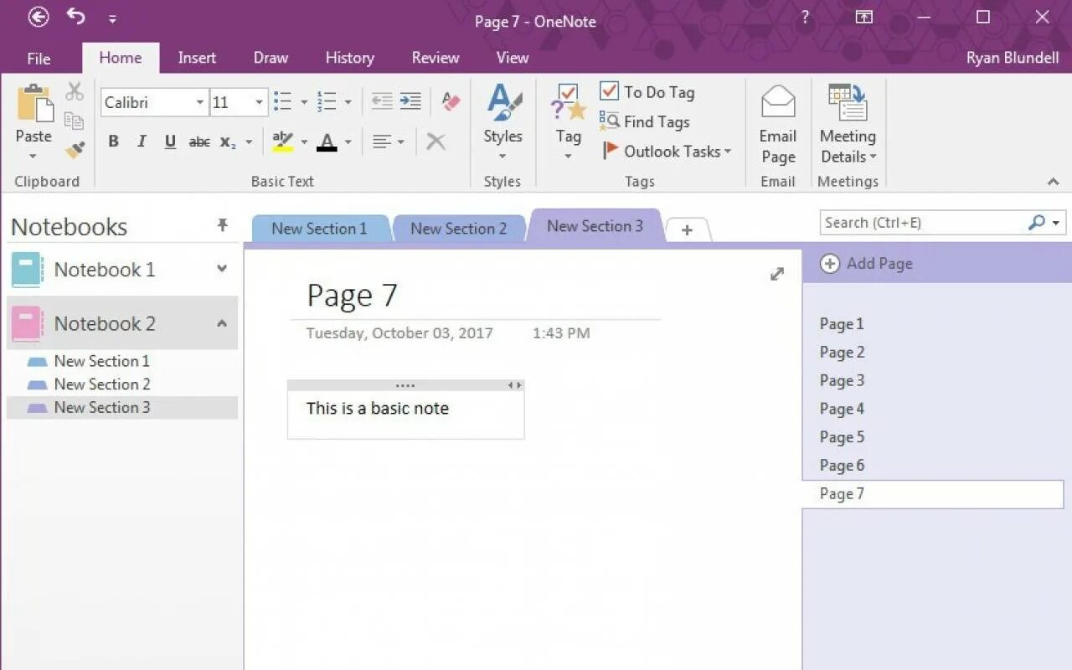The image size is (1072, 670).
Task: Increase indent of paragraph
Action: pyautogui.click(x=410, y=101)
